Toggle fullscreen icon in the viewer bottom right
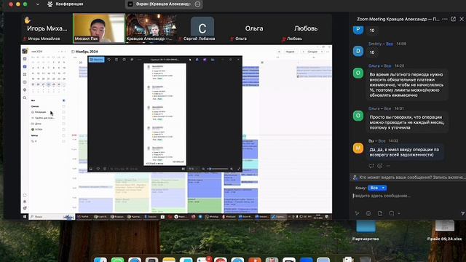This screenshot has width=466, height=262. [239, 169]
